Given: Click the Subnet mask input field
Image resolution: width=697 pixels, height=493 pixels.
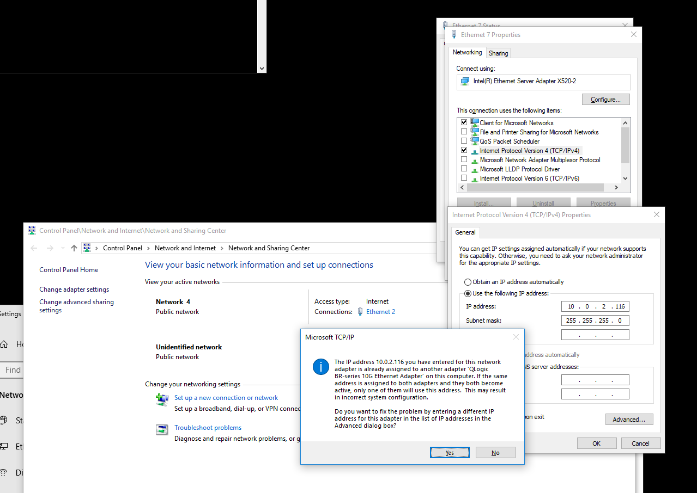Looking at the screenshot, I should [595, 321].
